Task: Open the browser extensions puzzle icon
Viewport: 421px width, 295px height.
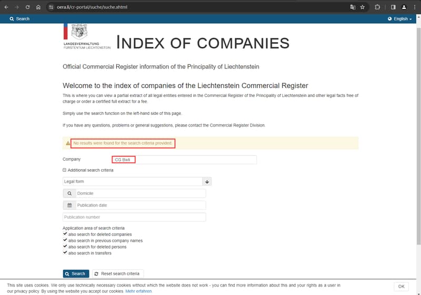Action: point(377,7)
